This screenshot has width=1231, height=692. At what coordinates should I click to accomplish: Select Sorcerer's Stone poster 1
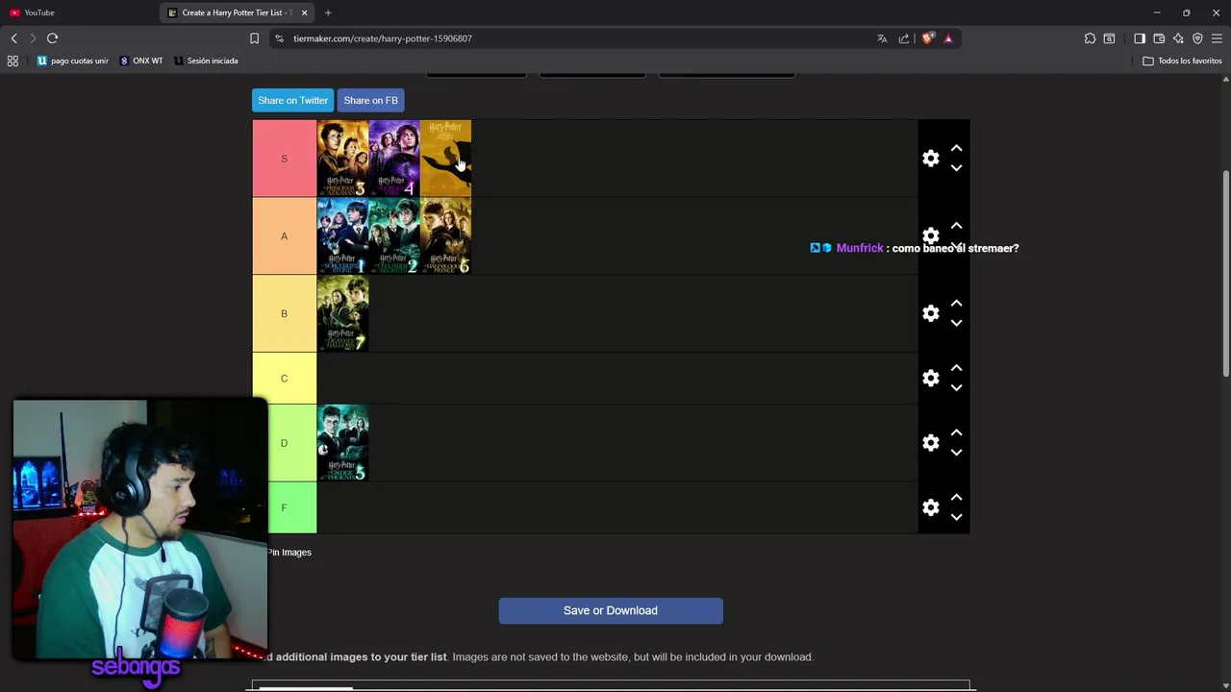(342, 236)
